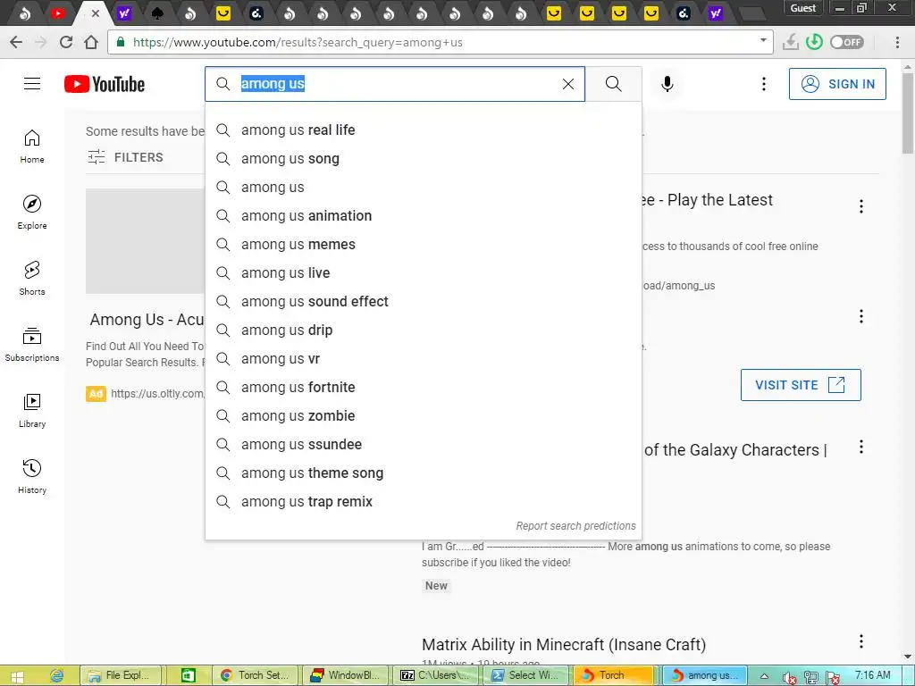Click the green spreadsheet taskbar icon
The height and width of the screenshot is (686, 915).
coord(188,675)
